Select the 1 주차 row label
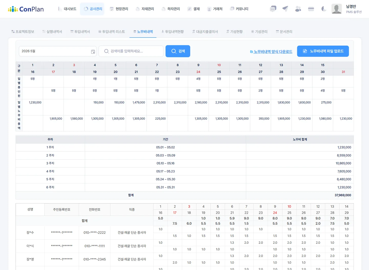The image size is (369, 270). [50, 147]
